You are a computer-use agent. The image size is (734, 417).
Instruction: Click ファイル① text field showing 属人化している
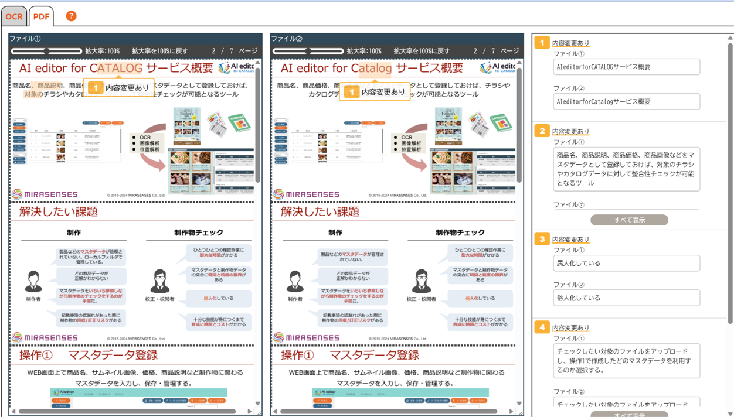coord(626,263)
